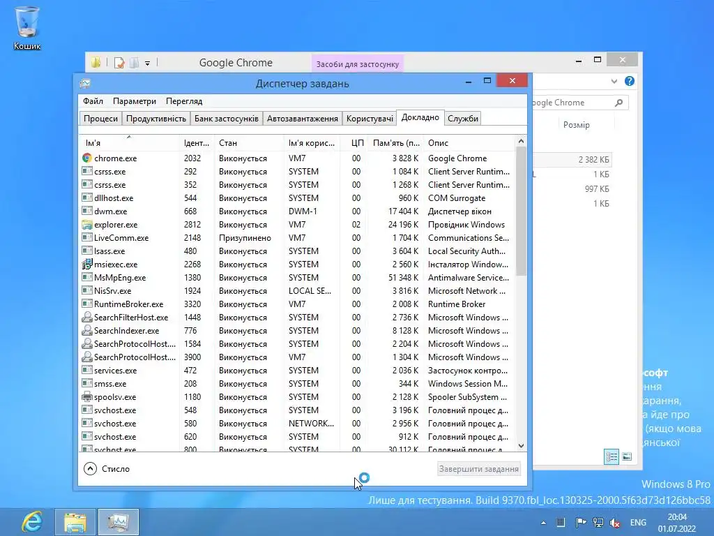Click the SearchIndexer.exe icon
Image resolution: width=714 pixels, height=536 pixels.
(86, 330)
